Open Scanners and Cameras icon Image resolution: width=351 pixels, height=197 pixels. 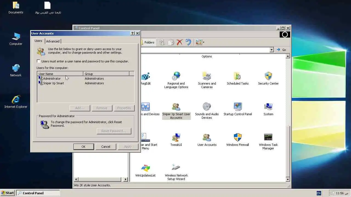click(207, 80)
